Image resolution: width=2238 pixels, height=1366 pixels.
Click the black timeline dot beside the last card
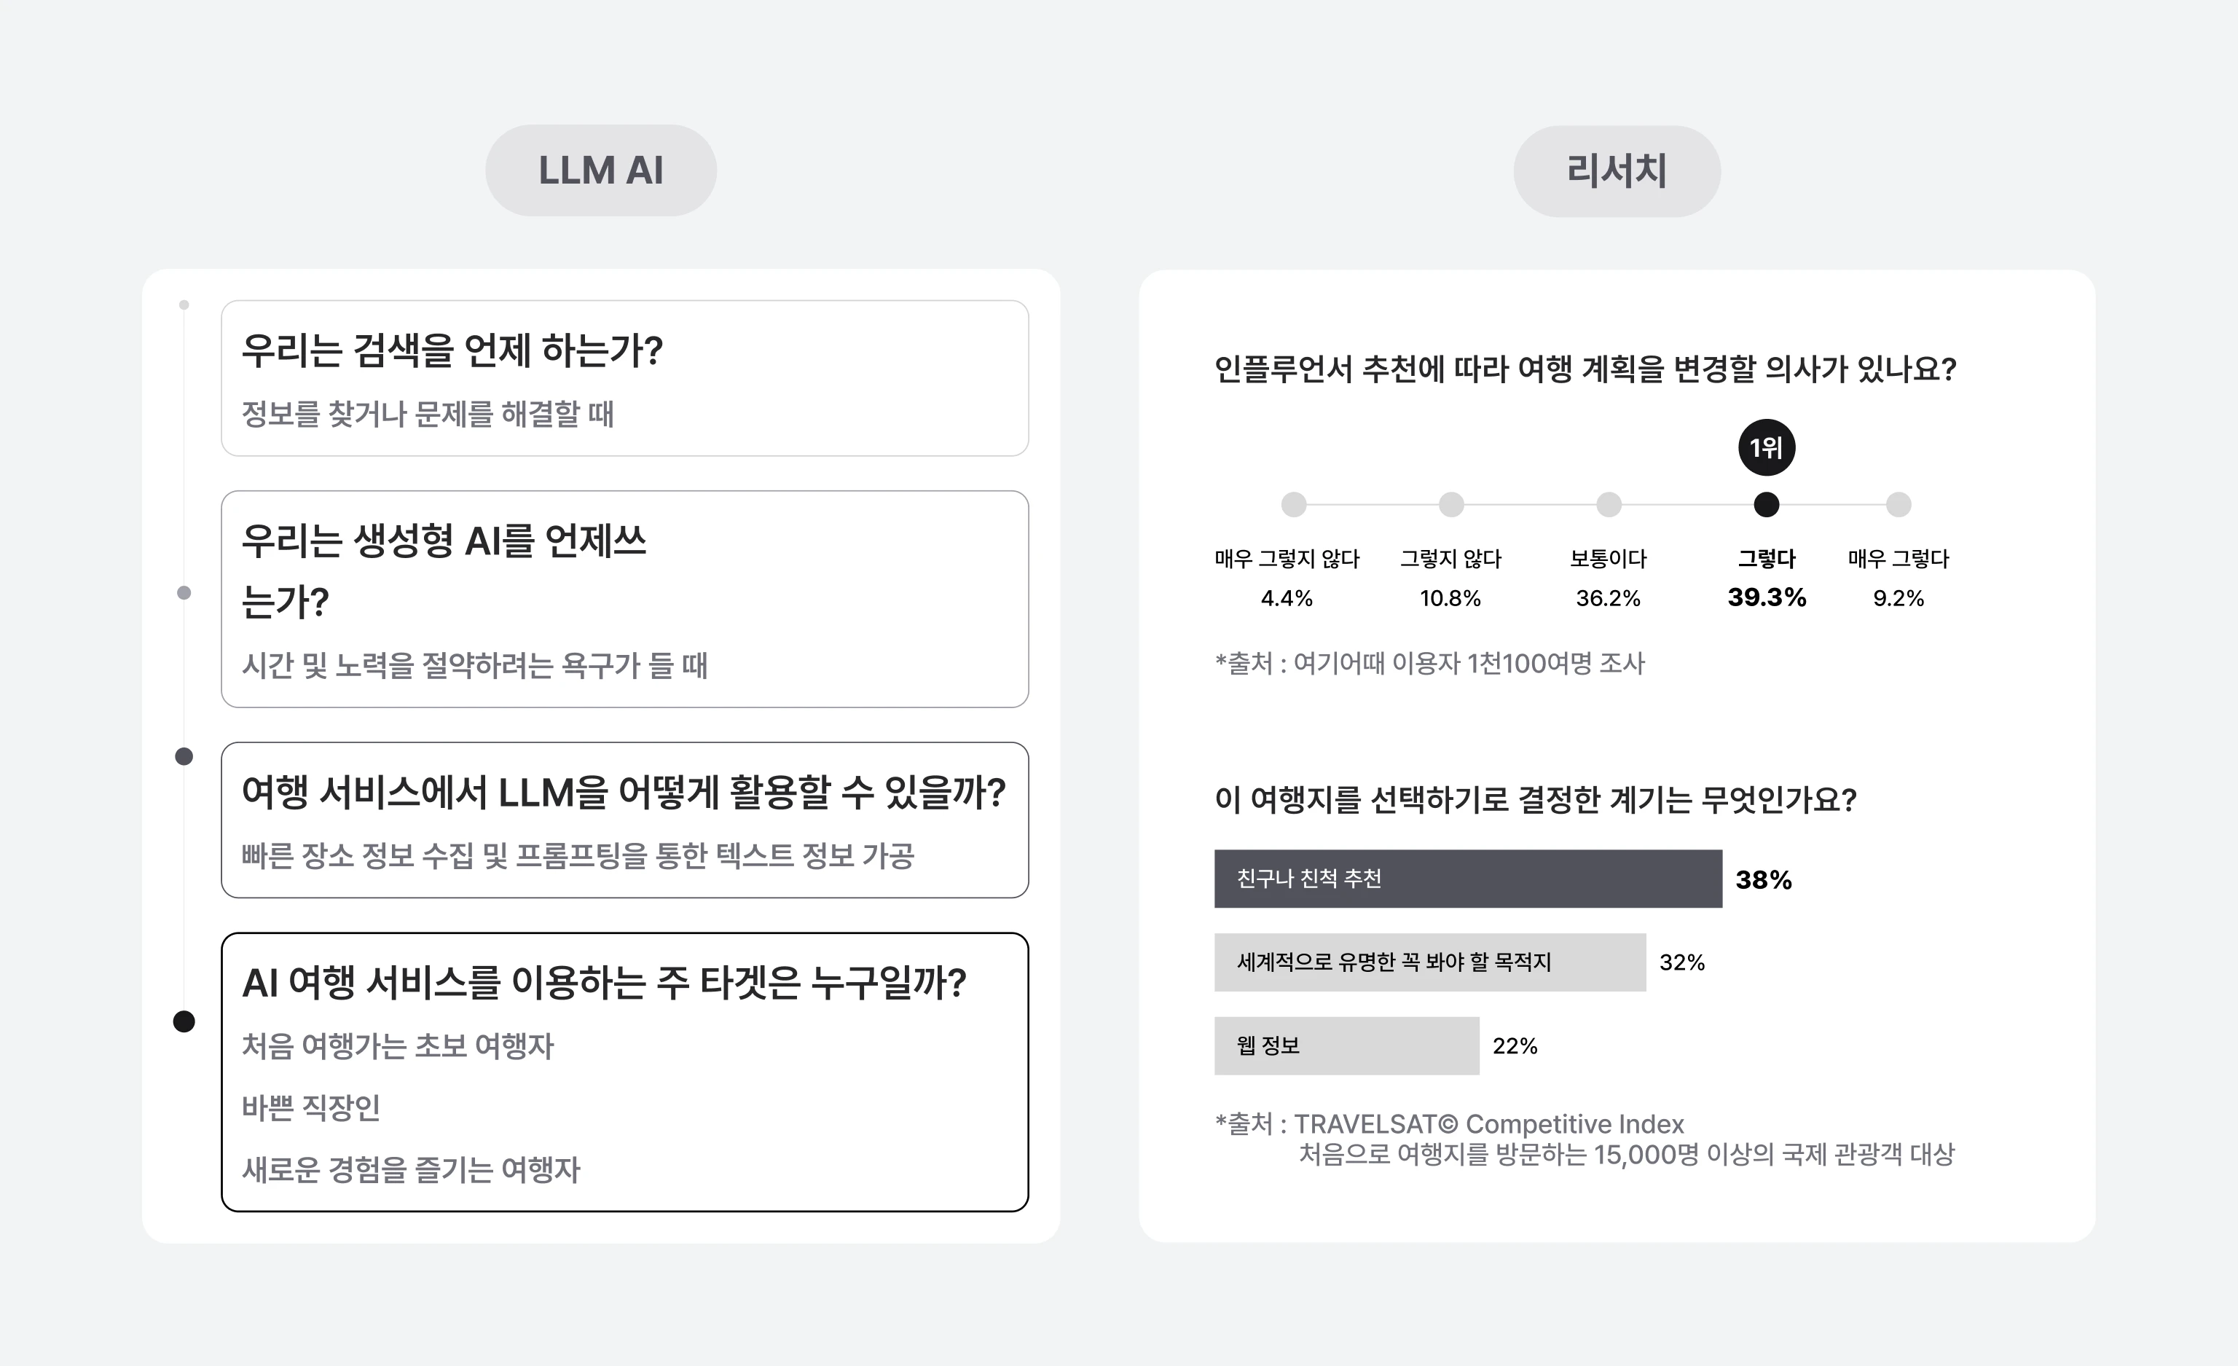184,1021
